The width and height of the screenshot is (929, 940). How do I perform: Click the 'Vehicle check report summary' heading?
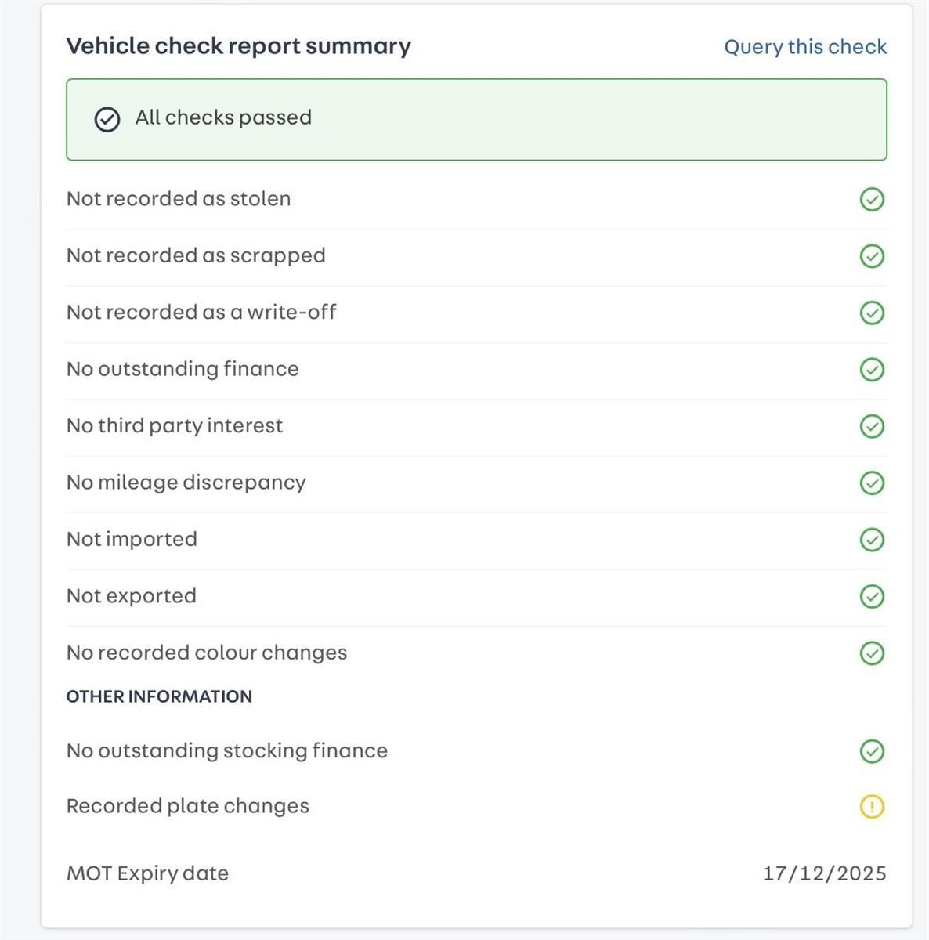[x=238, y=46]
